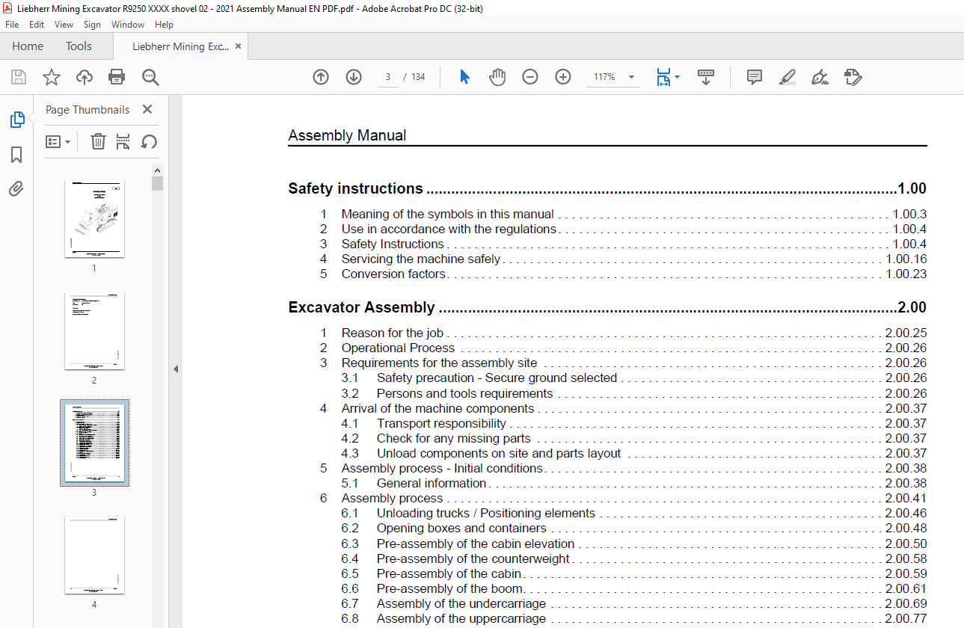Switch to the Home tab
The width and height of the screenshot is (964, 628).
pyautogui.click(x=28, y=46)
